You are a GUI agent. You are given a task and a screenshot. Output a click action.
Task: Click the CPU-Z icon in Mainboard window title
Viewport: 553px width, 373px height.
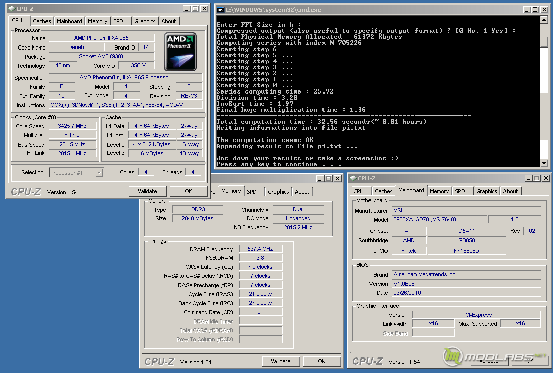[353, 178]
